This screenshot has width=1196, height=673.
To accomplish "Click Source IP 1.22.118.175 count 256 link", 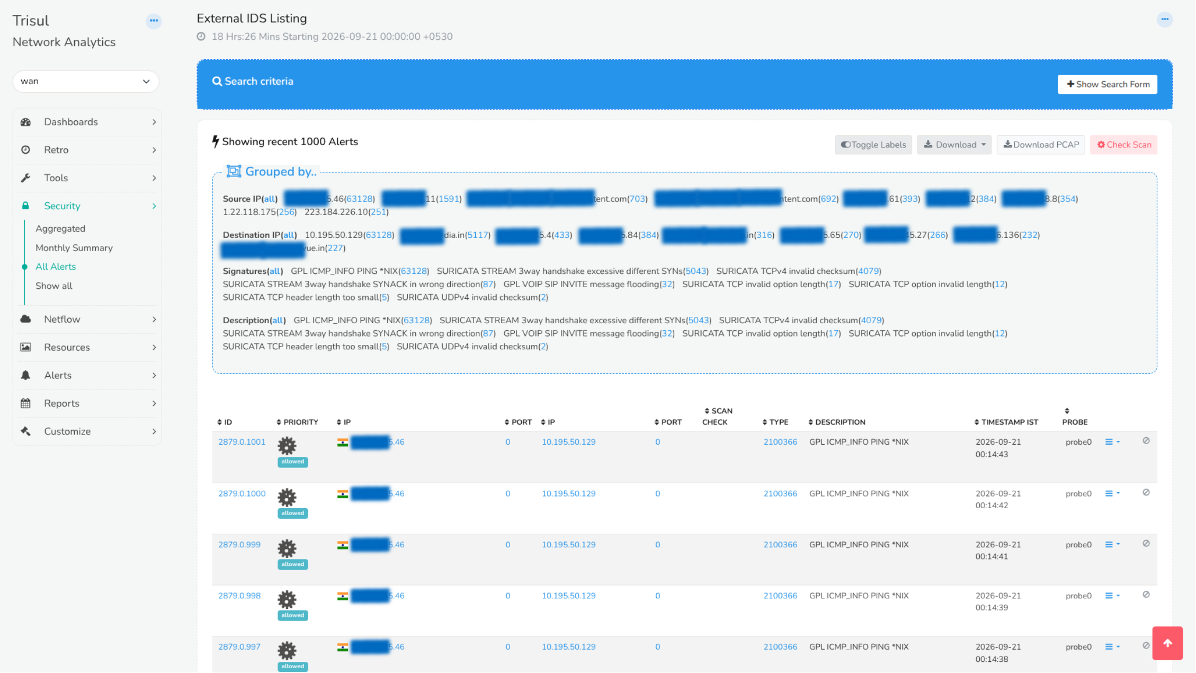I will click(287, 212).
